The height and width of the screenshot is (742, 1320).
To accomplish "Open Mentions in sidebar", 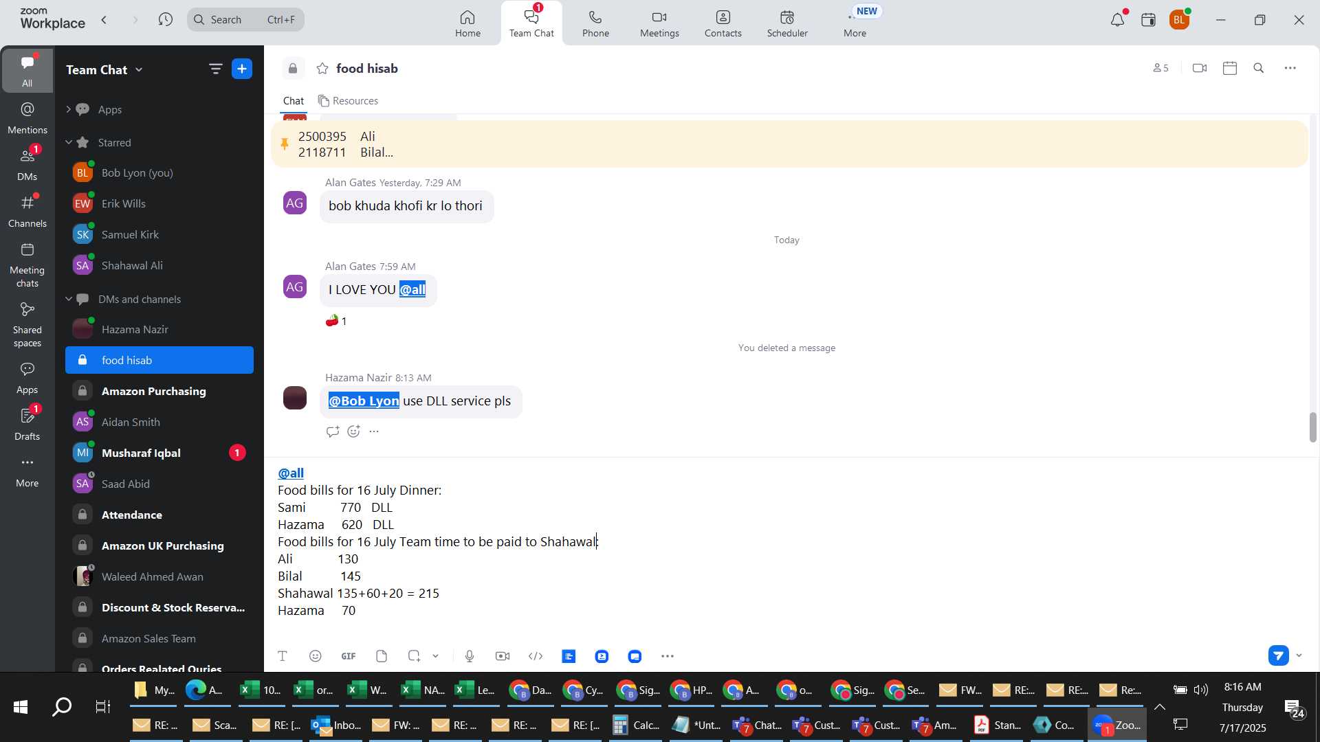I will pos(27,117).
